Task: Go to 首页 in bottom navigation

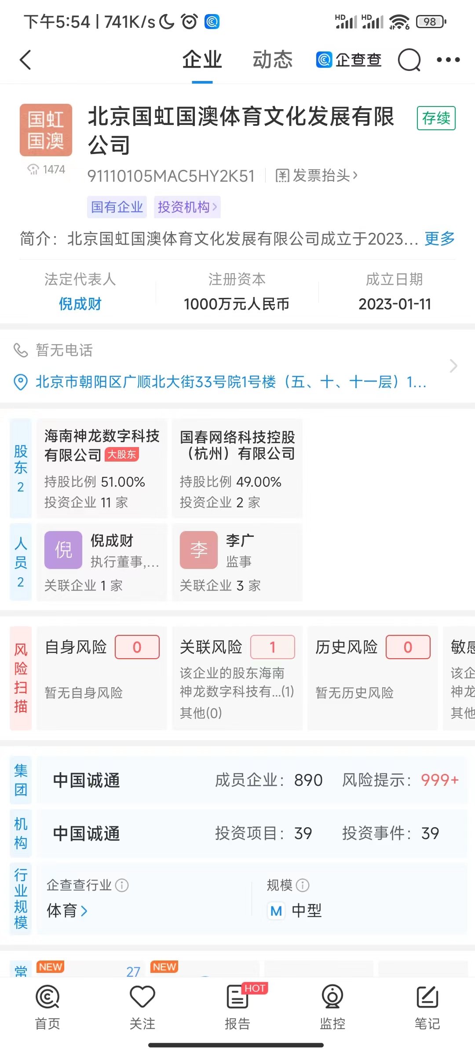Action: click(x=47, y=1008)
